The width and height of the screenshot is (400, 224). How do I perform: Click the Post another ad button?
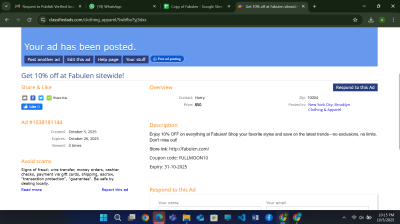pos(43,59)
